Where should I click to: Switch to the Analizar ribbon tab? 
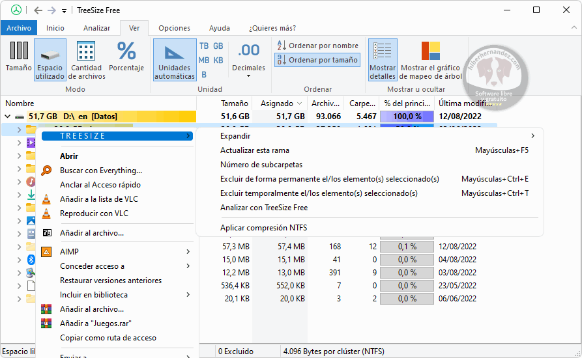coord(96,28)
